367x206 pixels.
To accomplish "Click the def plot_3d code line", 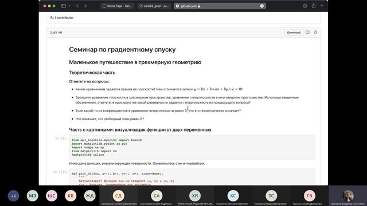I will click(x=117, y=174).
